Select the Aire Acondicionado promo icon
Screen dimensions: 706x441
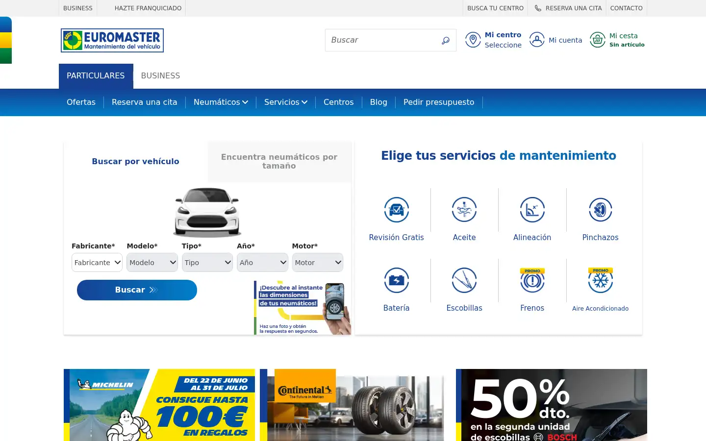(x=601, y=280)
